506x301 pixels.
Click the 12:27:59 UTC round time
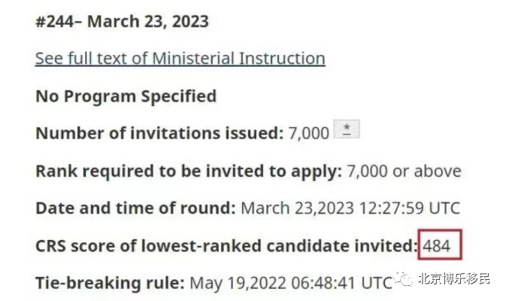pos(410,208)
